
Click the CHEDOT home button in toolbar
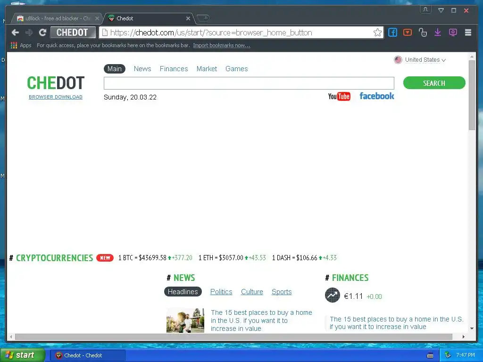(73, 33)
